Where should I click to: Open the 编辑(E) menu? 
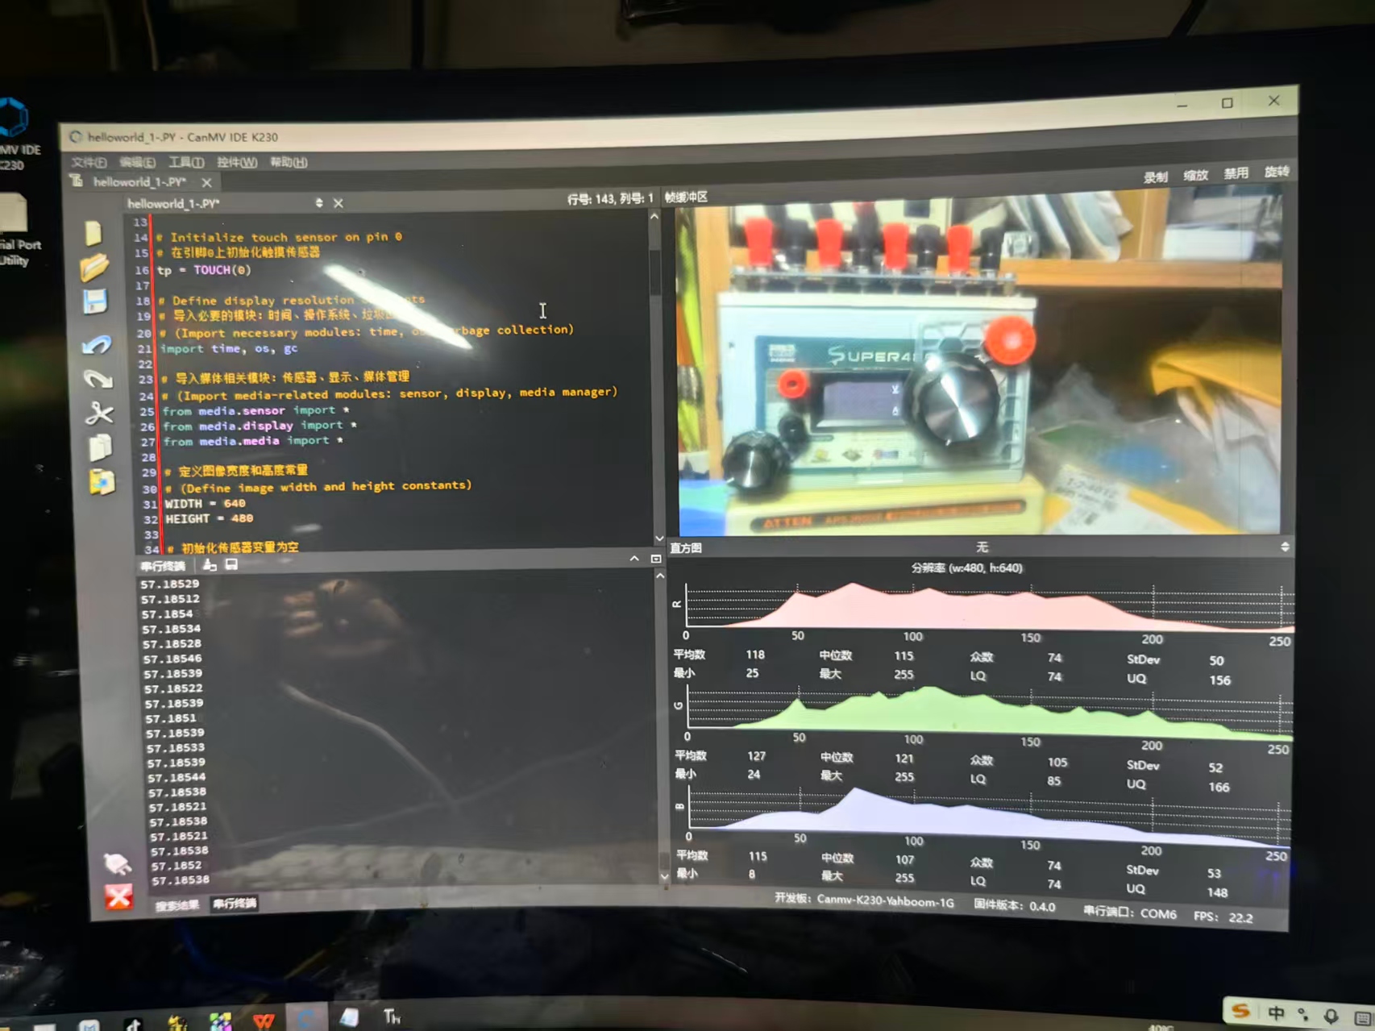click(x=137, y=162)
